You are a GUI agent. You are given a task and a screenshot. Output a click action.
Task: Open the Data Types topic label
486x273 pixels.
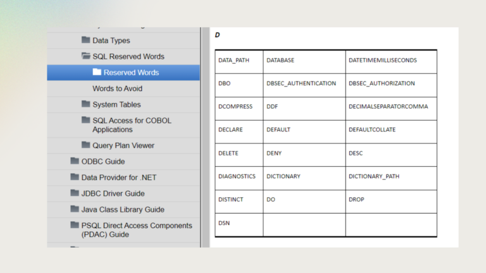pos(111,40)
